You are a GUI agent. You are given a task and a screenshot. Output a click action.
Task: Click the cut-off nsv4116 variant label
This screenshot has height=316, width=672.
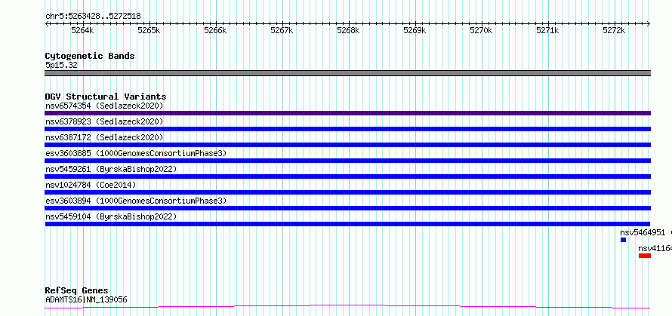tap(655, 248)
